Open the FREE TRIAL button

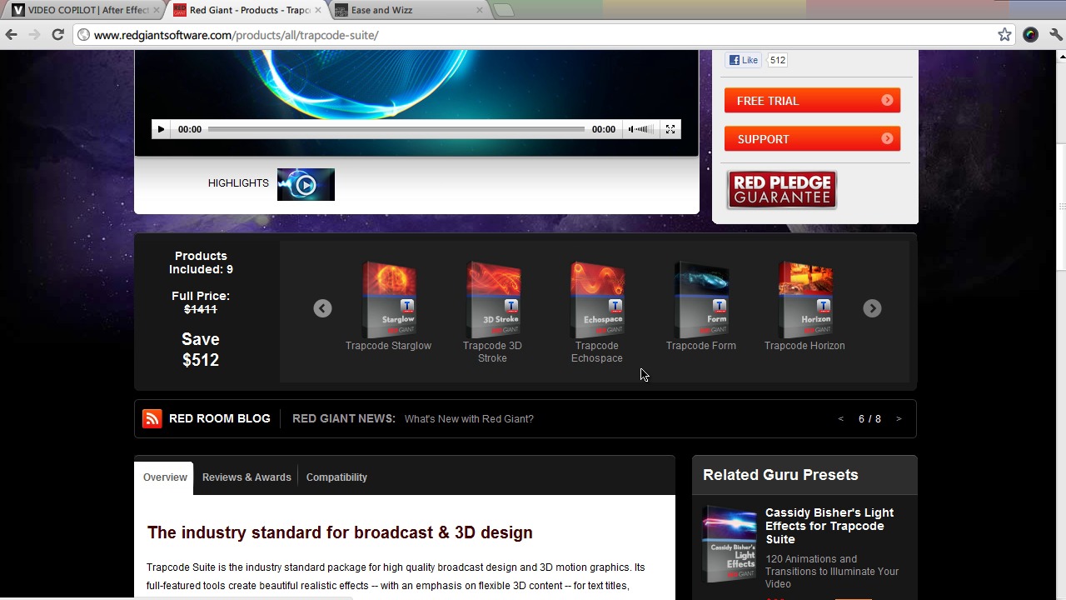pyautogui.click(x=812, y=101)
